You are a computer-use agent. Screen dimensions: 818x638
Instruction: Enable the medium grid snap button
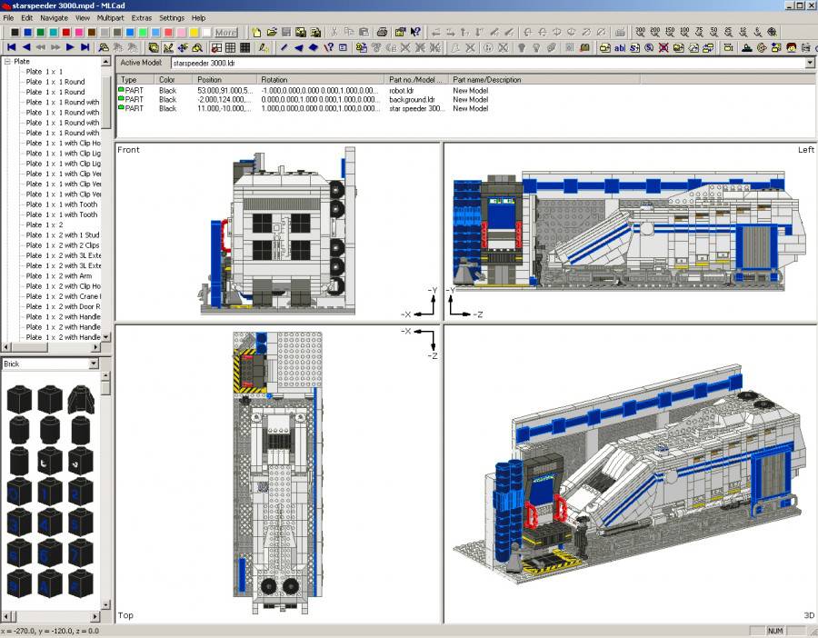[231, 47]
